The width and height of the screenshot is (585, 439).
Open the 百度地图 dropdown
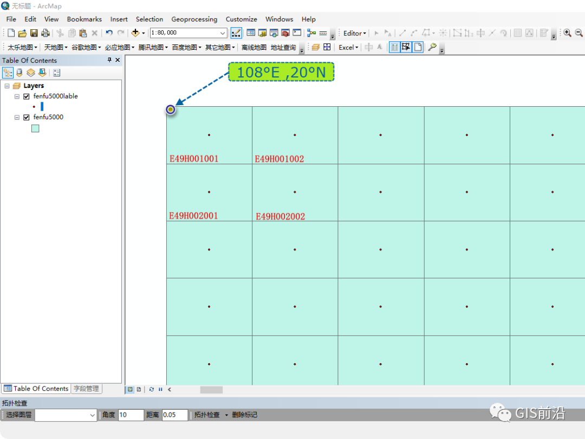(x=186, y=47)
